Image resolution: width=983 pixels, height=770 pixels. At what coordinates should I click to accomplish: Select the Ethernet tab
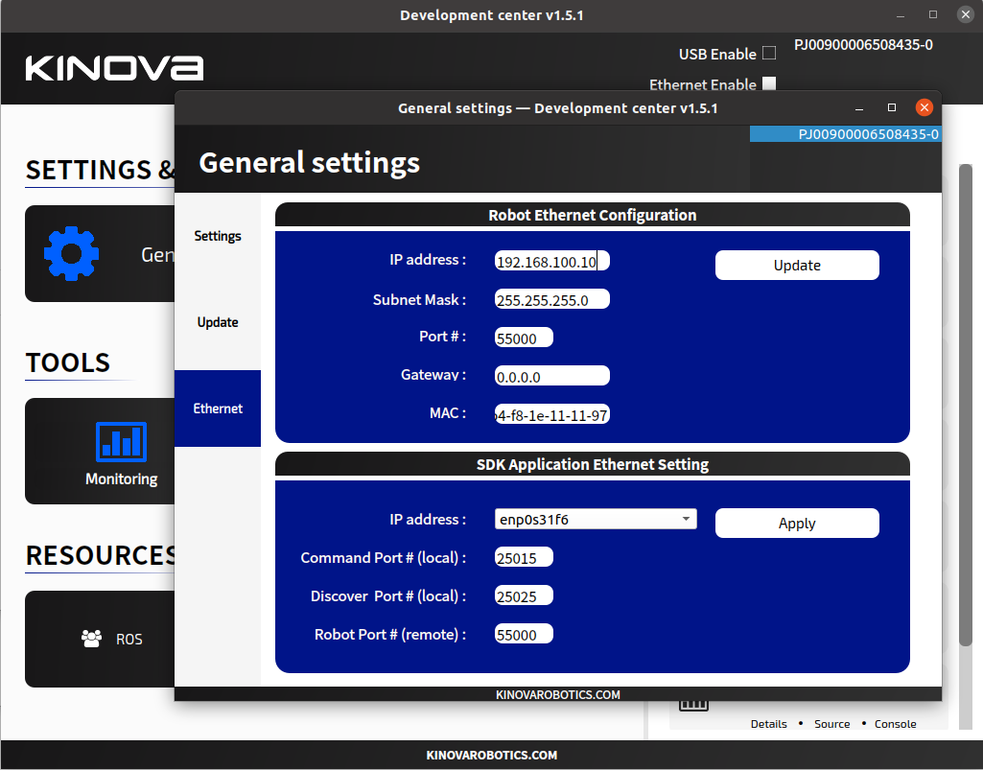(x=218, y=408)
